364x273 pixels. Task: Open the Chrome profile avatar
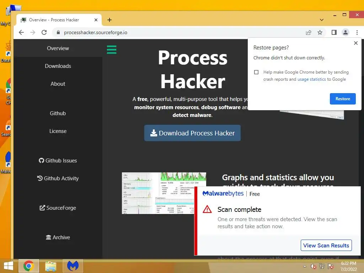(x=346, y=32)
